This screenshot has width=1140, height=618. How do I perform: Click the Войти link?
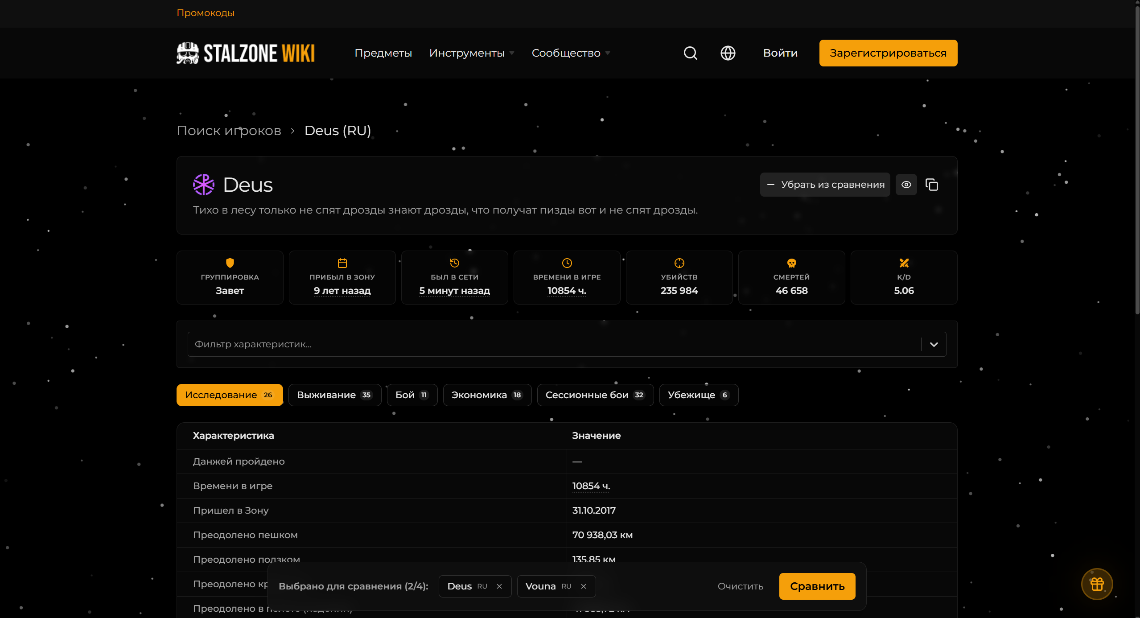coord(780,53)
